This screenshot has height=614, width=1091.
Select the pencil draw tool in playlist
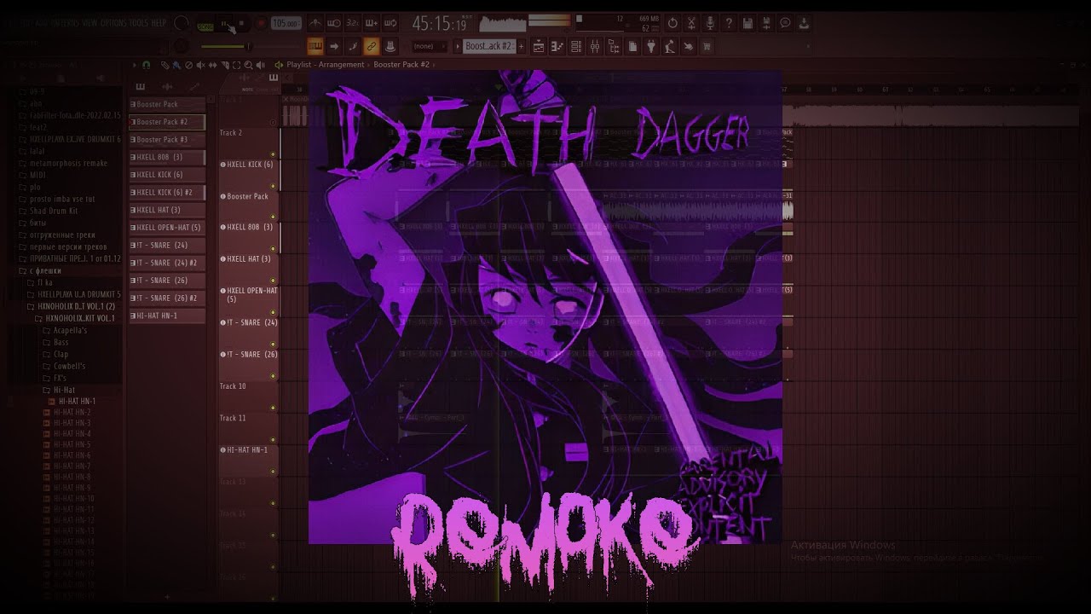pyautogui.click(x=165, y=65)
